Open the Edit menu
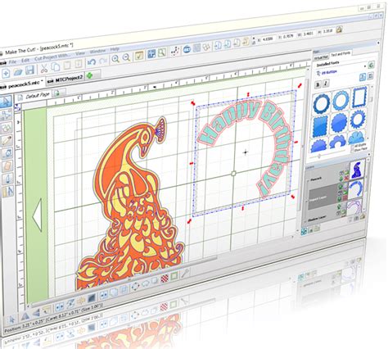 (x=25, y=61)
